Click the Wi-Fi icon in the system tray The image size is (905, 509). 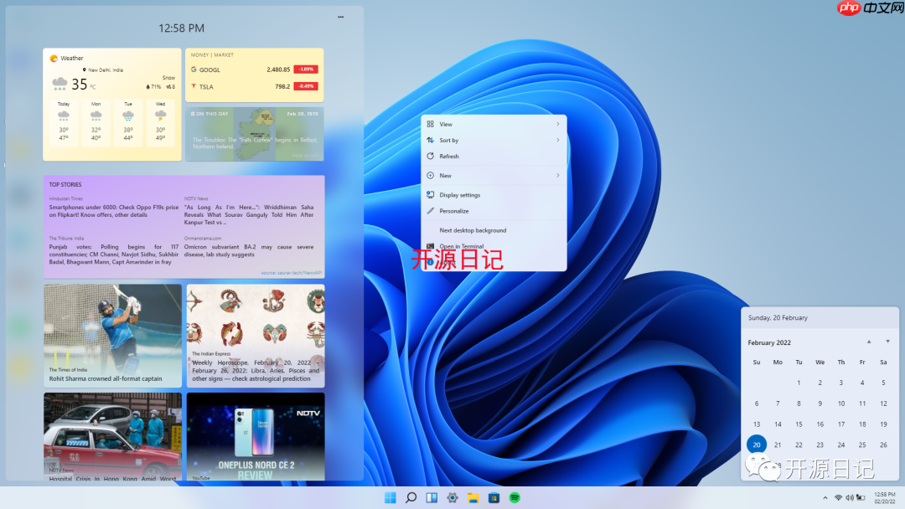point(838,497)
